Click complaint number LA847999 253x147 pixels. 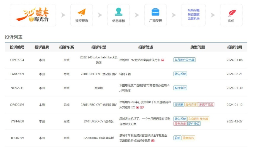17,74
